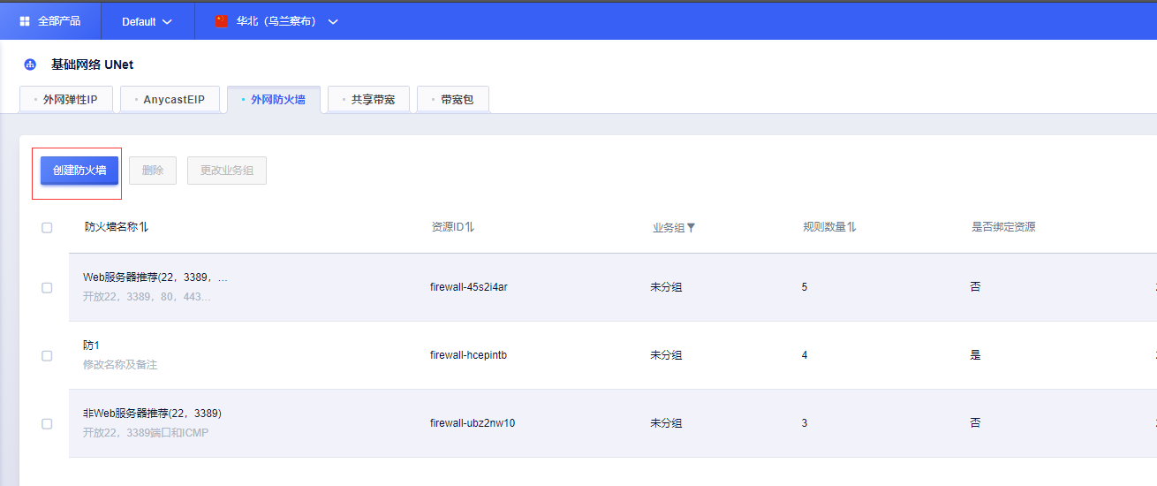Click the remark 修改名称及备注
The image size is (1157, 486).
(x=120, y=364)
